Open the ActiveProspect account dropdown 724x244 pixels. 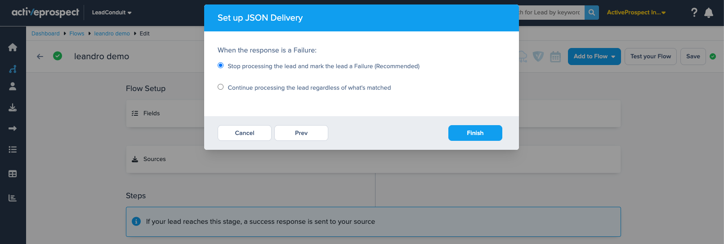636,13
